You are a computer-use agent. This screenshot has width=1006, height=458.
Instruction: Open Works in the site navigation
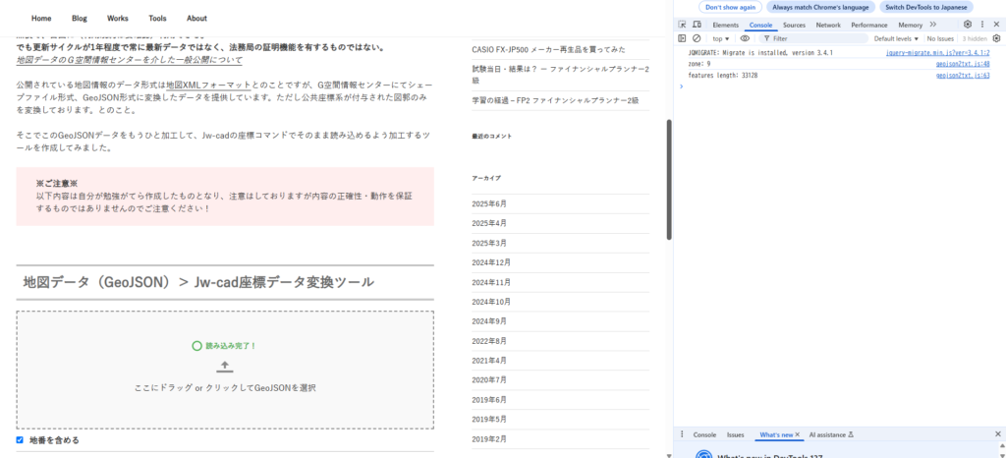[118, 18]
